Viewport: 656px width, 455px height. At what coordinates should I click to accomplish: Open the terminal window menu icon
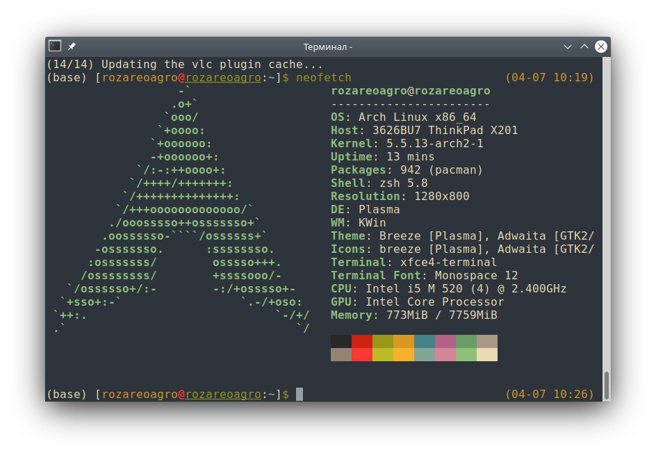[55, 46]
